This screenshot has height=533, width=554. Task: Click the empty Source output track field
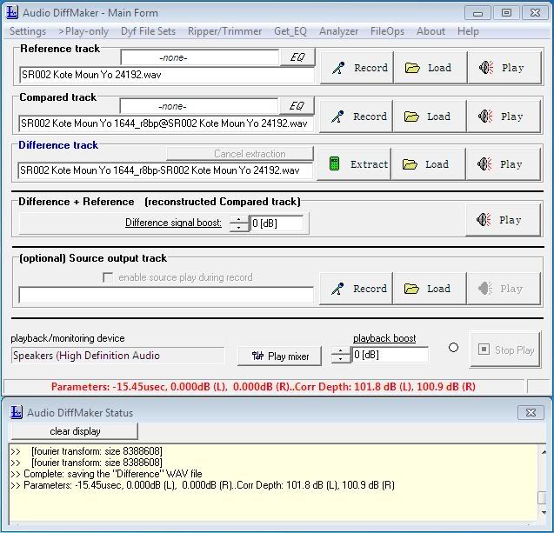click(166, 296)
